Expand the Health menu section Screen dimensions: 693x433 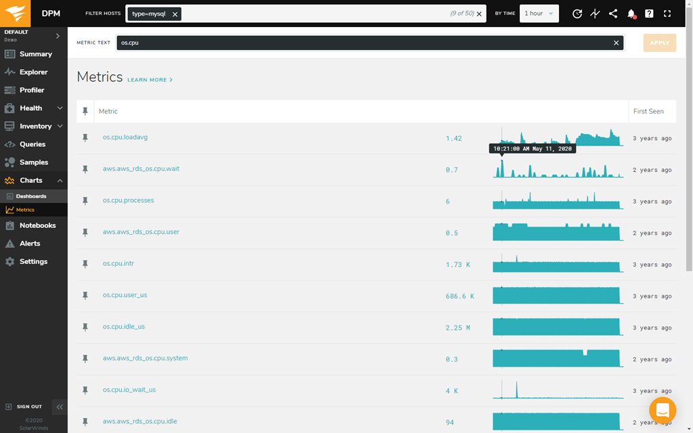pyautogui.click(x=60, y=108)
